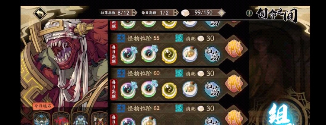Open the large 组 team button
This screenshot has height=125, width=326.
pos(279,113)
